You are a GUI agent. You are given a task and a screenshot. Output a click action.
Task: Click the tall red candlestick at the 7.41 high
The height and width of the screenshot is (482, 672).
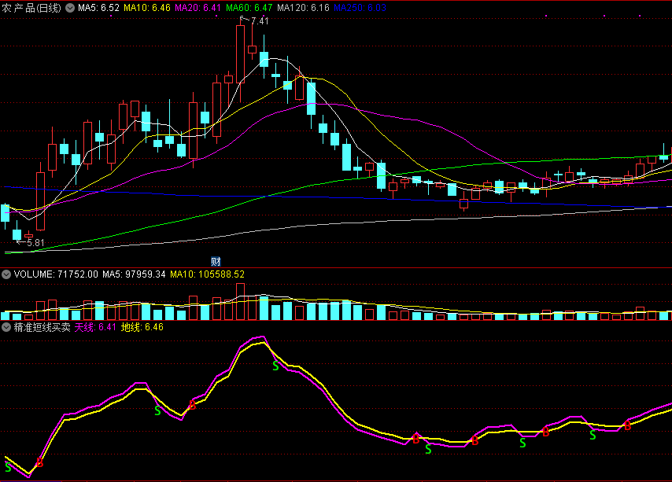(241, 54)
